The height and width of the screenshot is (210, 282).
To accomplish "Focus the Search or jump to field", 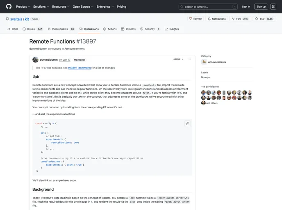I will (x=208, y=7).
